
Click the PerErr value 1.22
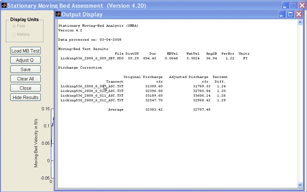pos(230,58)
